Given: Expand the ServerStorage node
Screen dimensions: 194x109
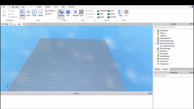Looking at the screenshot, I should [x=155, y=48].
